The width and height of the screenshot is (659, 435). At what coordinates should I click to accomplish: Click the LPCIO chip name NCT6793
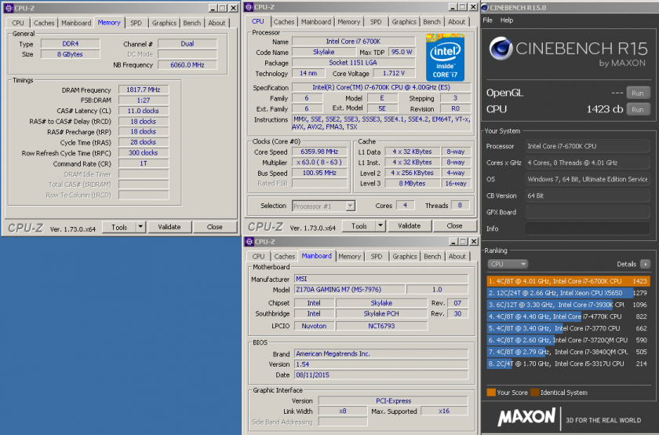381,326
